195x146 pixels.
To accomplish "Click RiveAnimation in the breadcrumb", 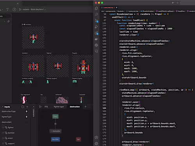I will (x=148, y=11).
